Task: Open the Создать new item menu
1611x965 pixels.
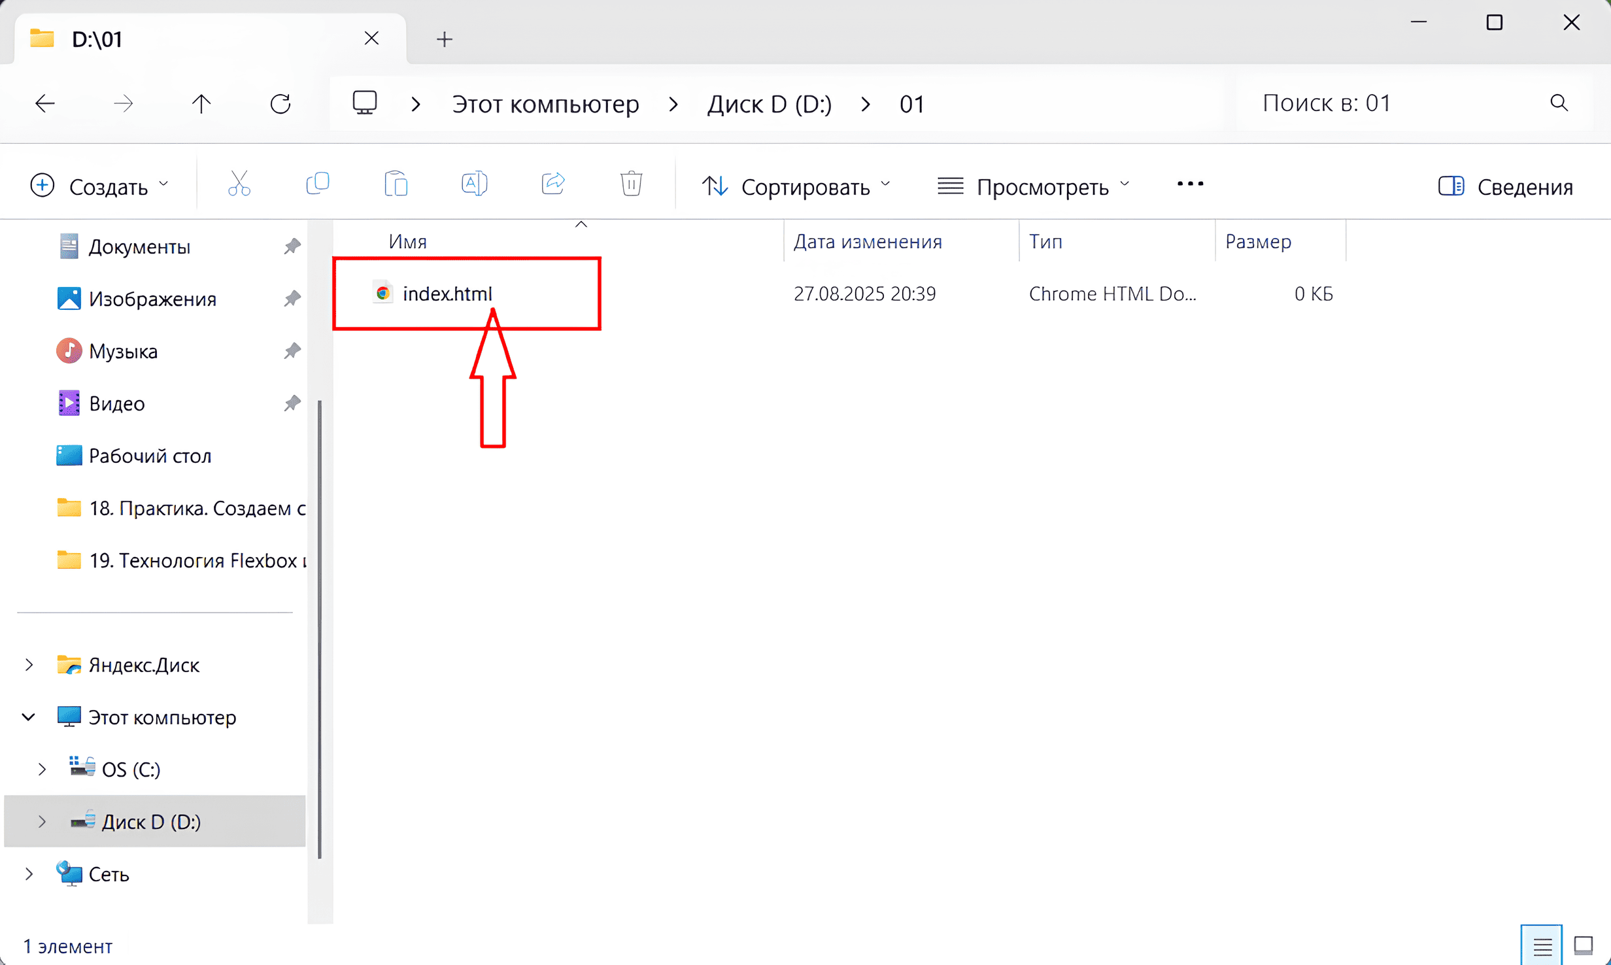Action: [x=99, y=187]
